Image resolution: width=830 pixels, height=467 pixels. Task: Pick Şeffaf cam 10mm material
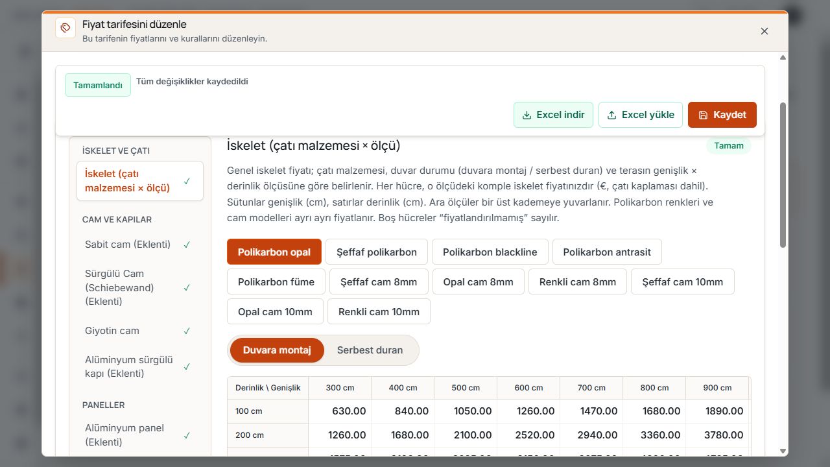point(683,281)
